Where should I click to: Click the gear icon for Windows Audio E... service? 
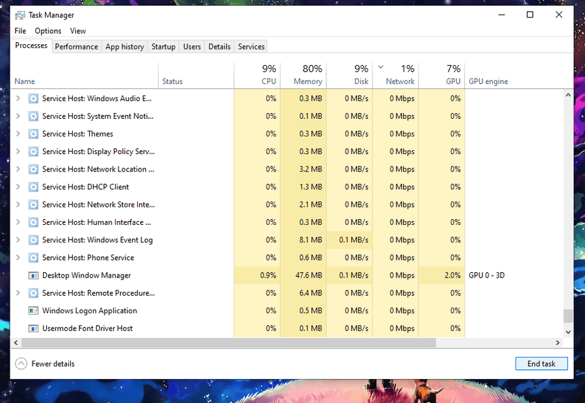tap(33, 99)
